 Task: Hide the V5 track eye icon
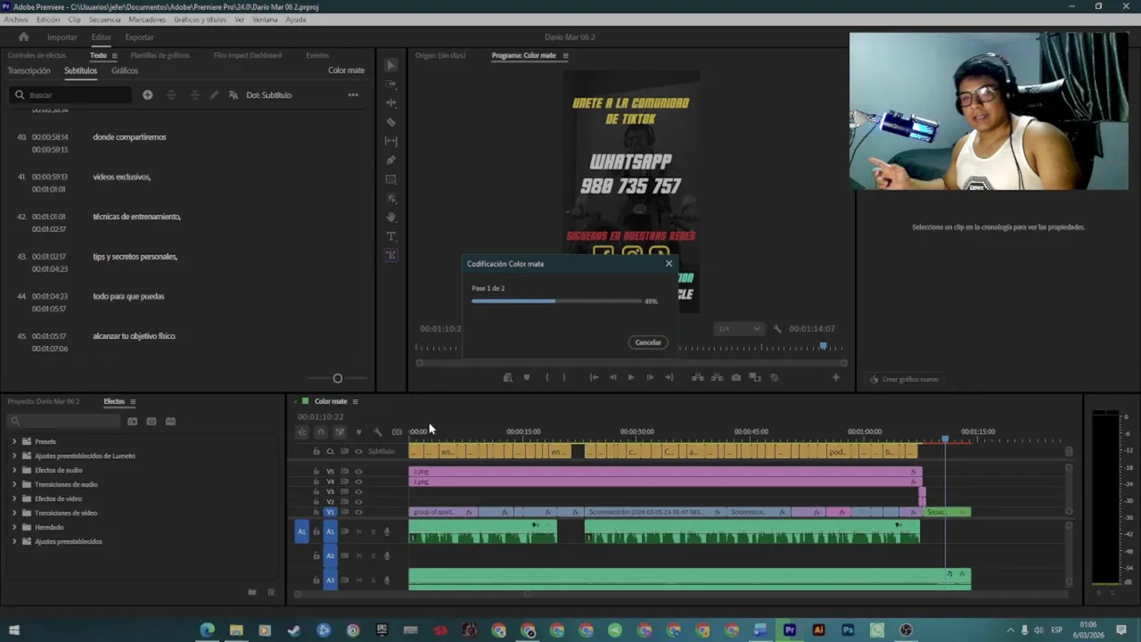tap(358, 471)
